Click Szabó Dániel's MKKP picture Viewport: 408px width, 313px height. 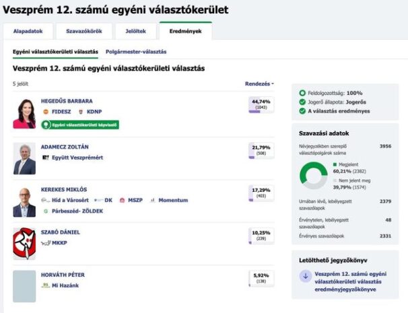[24, 244]
